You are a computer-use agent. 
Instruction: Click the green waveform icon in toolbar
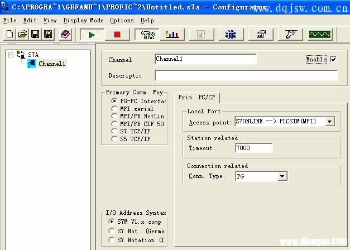point(320,35)
